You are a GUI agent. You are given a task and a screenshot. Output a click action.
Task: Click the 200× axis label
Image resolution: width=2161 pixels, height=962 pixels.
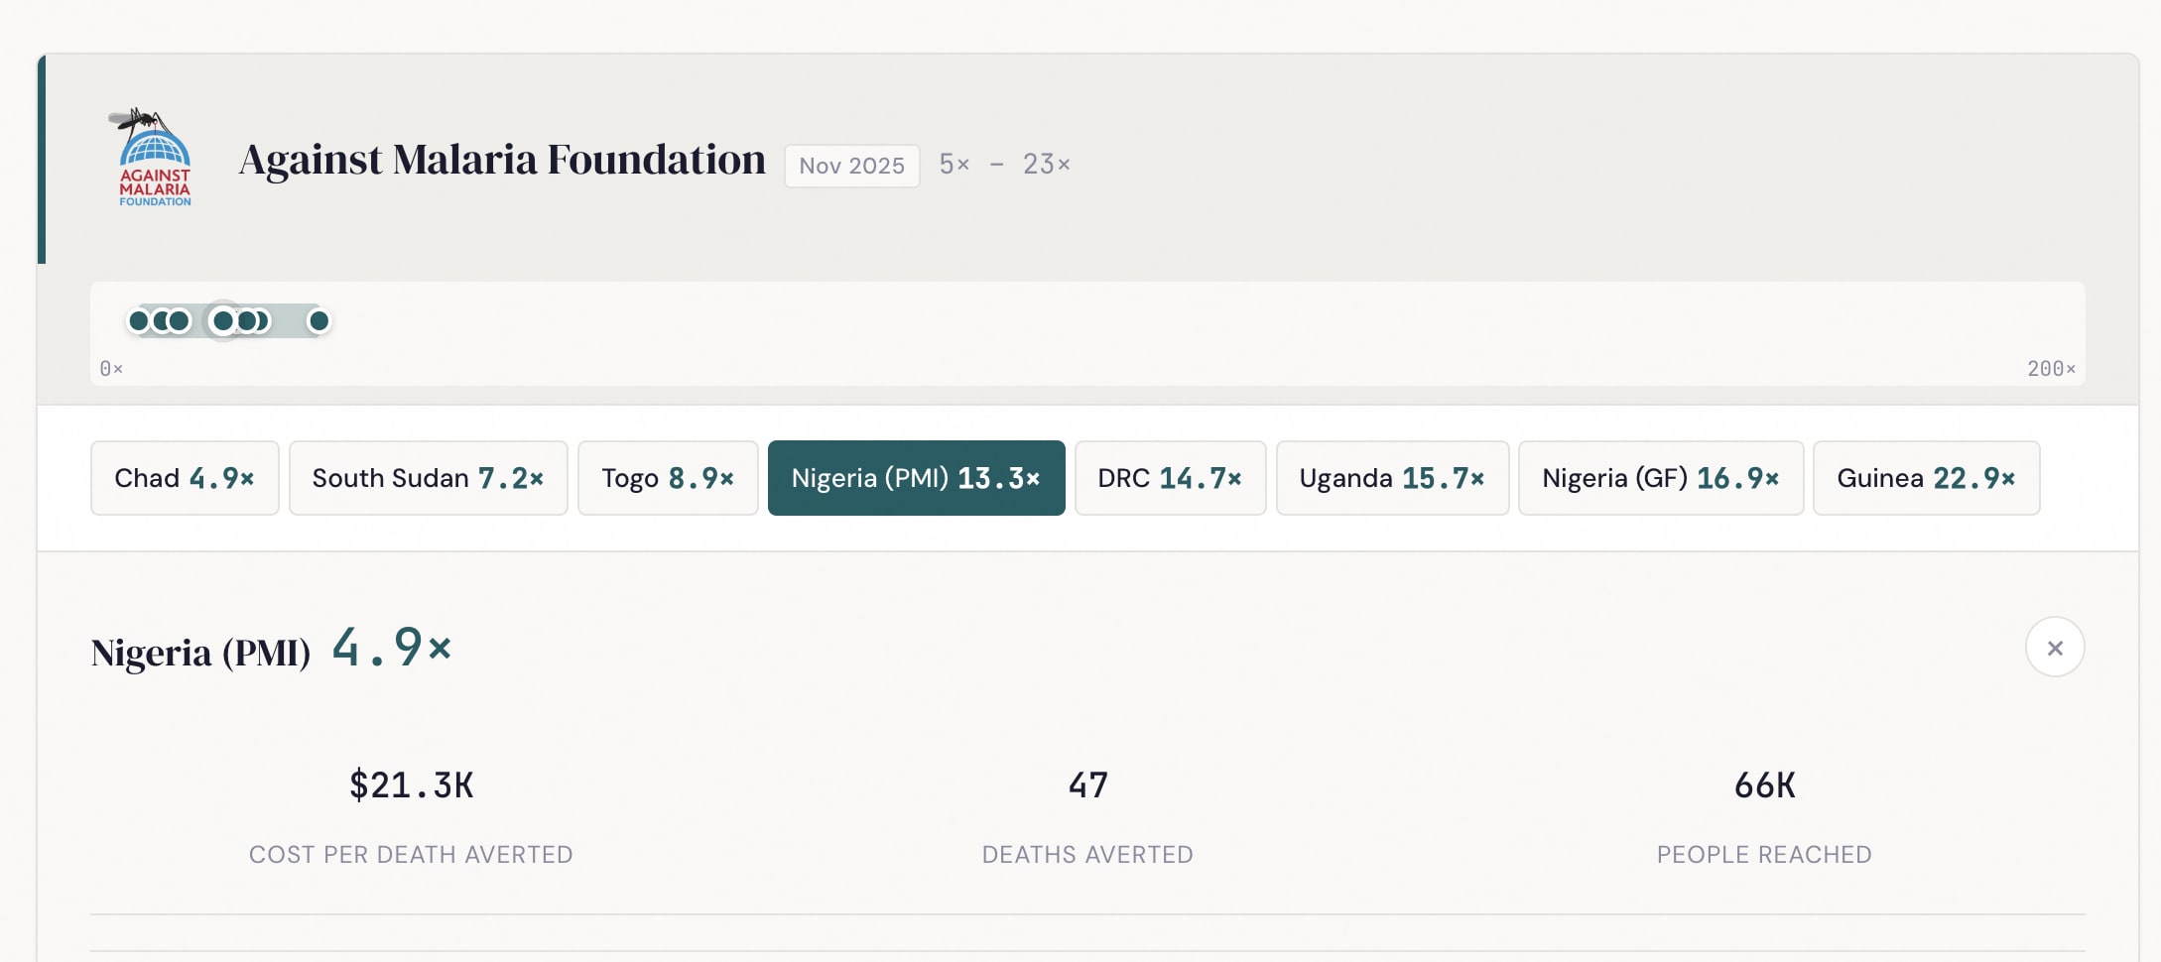[x=2051, y=368]
